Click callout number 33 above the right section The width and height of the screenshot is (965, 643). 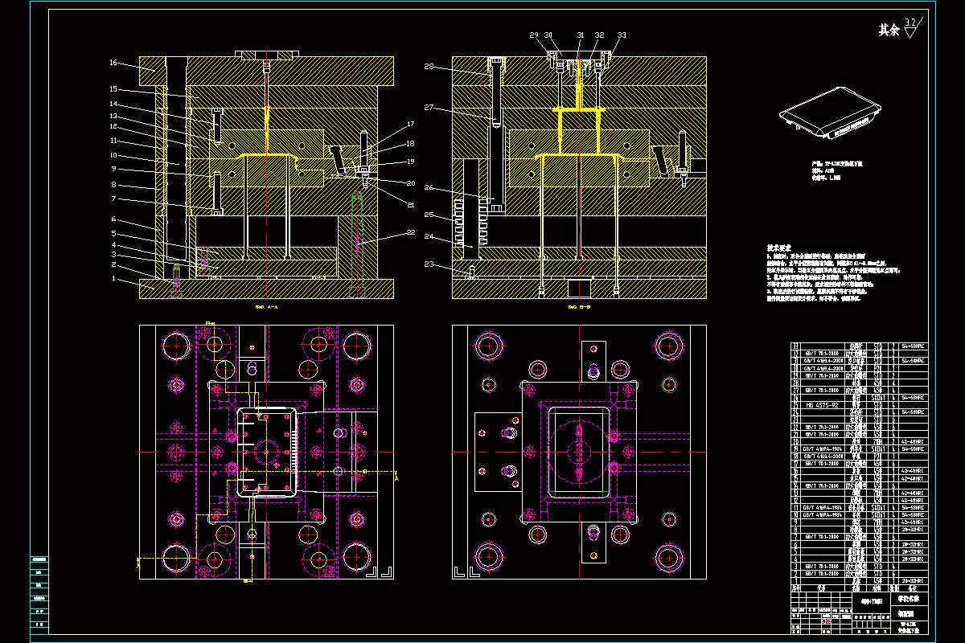pos(622,35)
